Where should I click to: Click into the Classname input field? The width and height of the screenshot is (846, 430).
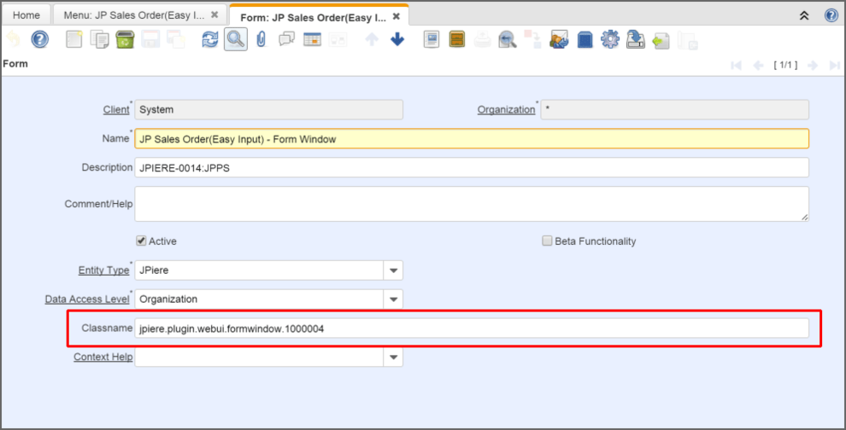[470, 328]
